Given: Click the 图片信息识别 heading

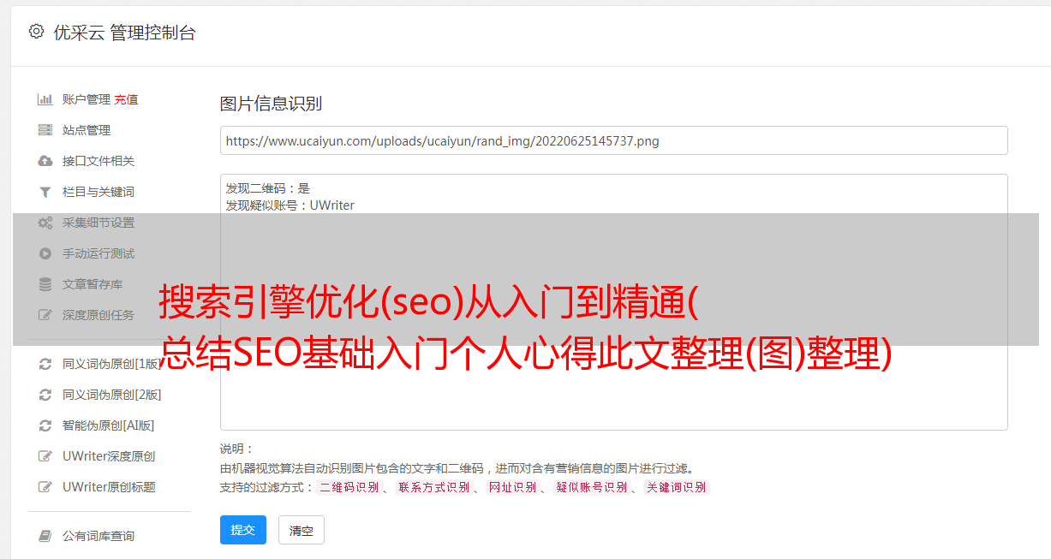Looking at the screenshot, I should (x=271, y=104).
